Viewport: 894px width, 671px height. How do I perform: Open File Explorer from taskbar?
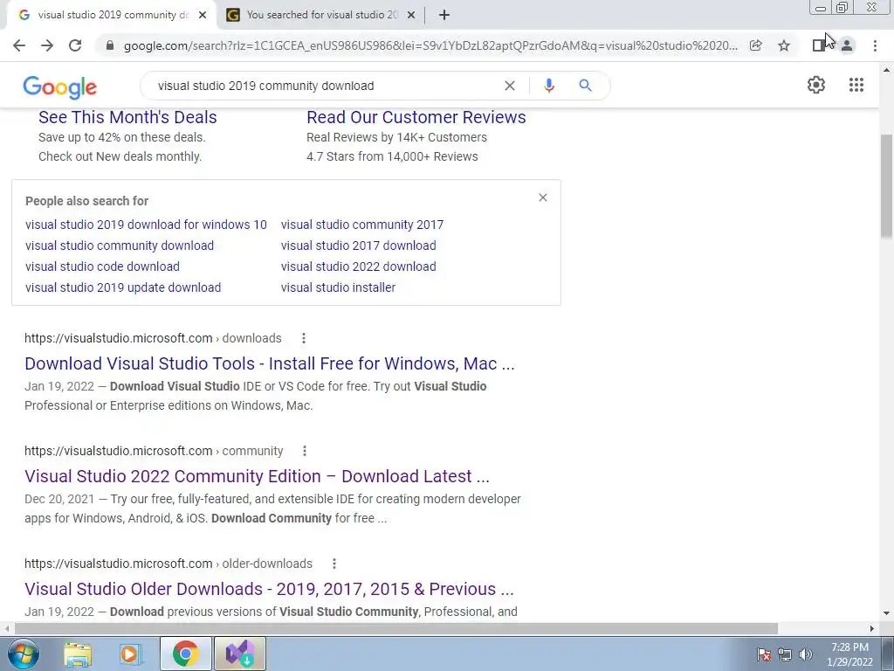78,654
